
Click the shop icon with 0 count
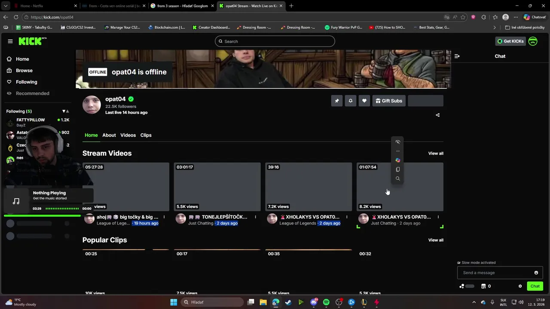coord(483,286)
